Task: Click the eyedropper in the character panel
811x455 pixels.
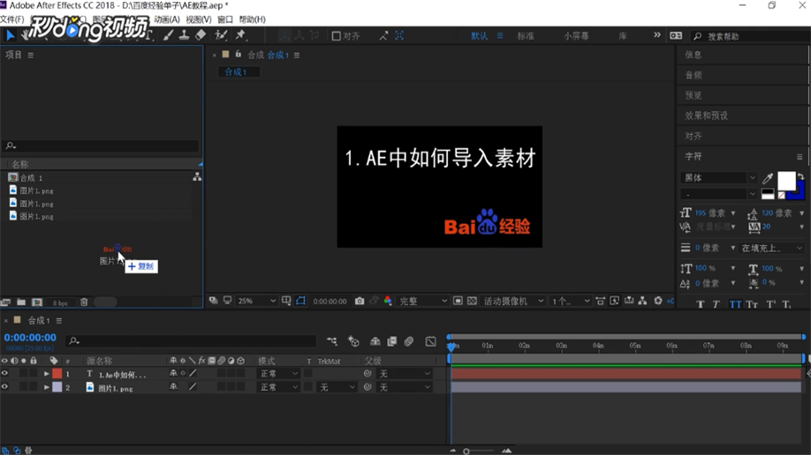Action: [768, 179]
